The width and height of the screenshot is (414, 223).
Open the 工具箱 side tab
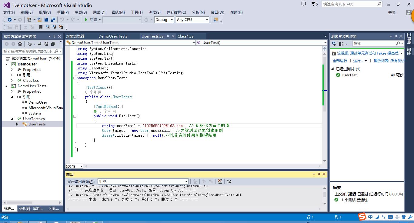coord(409,38)
